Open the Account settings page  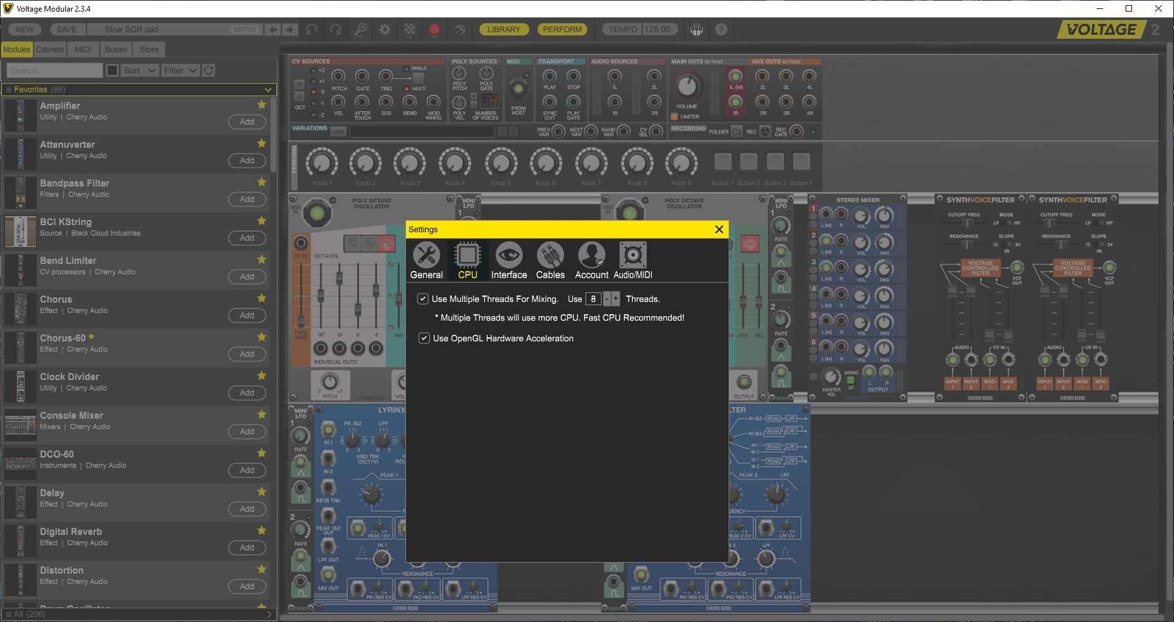(592, 261)
